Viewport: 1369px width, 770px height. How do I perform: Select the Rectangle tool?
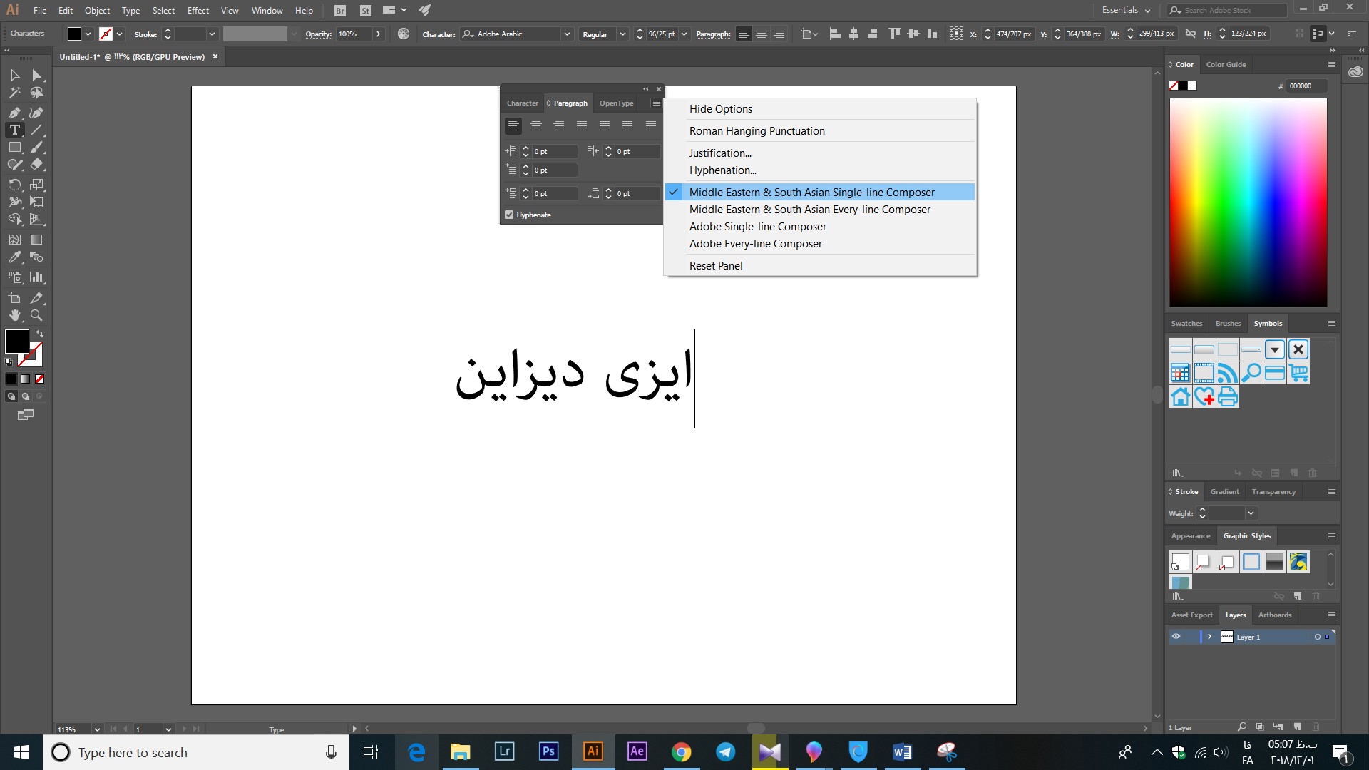tap(14, 147)
